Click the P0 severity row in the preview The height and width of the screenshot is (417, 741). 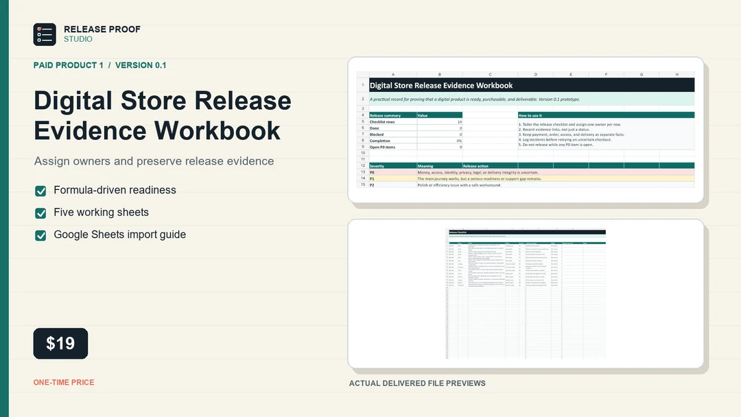(532, 172)
